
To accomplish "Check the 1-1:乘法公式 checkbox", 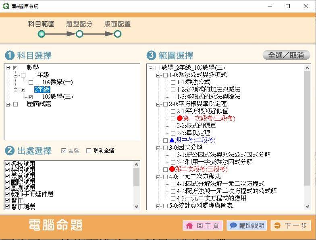I will coord(173,82).
